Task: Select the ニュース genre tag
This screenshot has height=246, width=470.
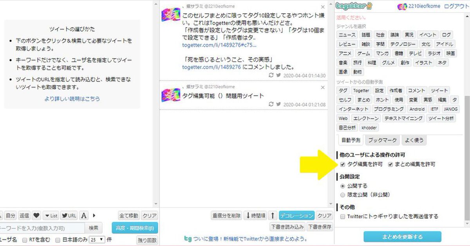Action: [347, 35]
